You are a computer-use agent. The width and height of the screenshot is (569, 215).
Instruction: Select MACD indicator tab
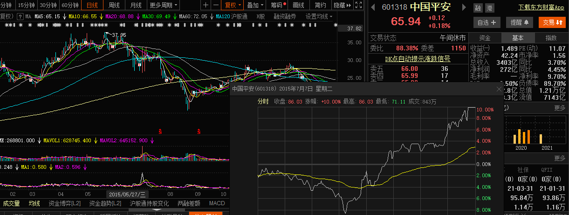pyautogui.click(x=217, y=203)
